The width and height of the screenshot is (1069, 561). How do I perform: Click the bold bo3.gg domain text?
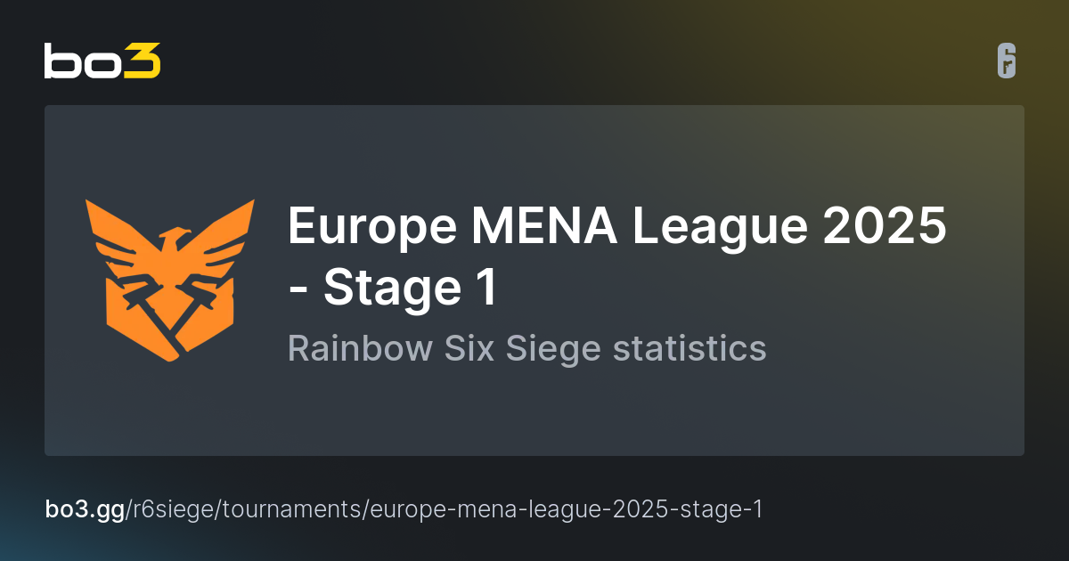pyautogui.click(x=86, y=509)
